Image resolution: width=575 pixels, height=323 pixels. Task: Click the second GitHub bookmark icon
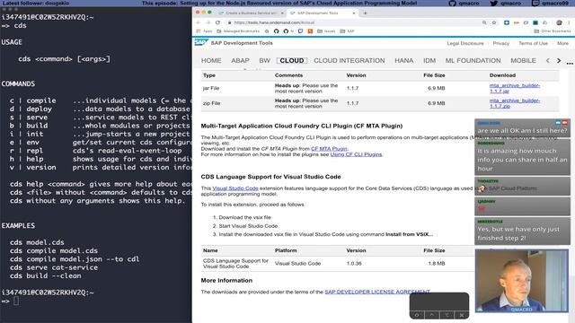[x=286, y=31]
